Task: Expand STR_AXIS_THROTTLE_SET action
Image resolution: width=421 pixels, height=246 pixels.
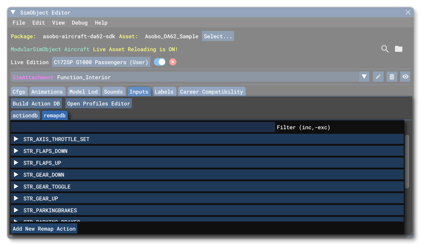Action: [x=16, y=139]
